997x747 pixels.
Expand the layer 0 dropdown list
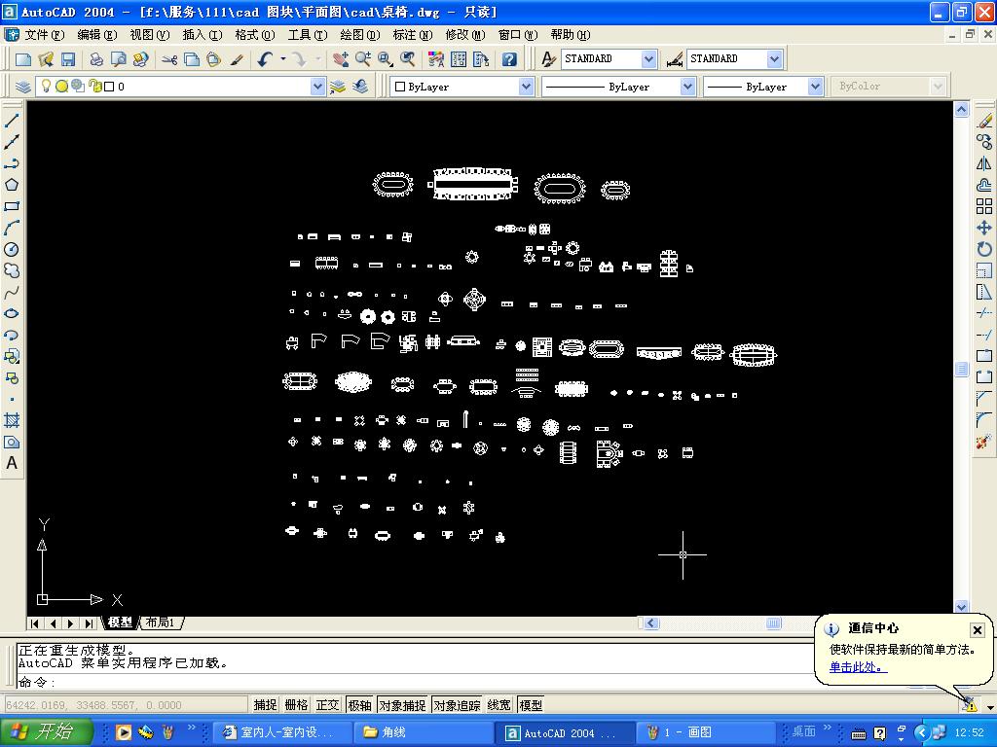[x=317, y=87]
